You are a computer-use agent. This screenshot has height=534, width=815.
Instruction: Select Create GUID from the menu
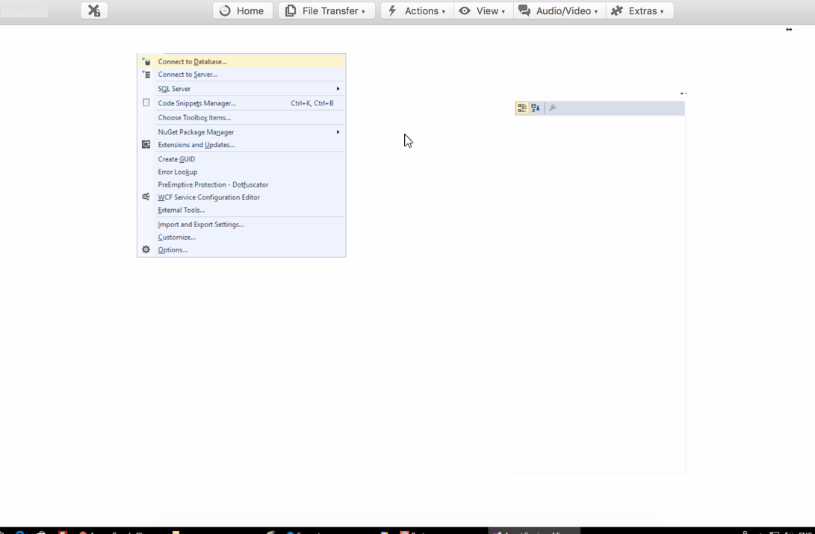pyautogui.click(x=176, y=159)
